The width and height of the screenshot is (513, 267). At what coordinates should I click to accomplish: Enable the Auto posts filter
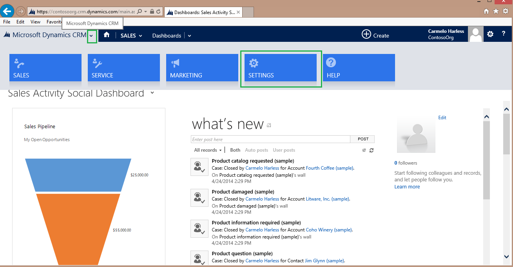[256, 150]
